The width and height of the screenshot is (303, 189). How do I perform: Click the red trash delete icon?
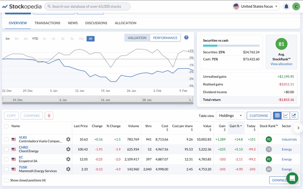coord(49,116)
